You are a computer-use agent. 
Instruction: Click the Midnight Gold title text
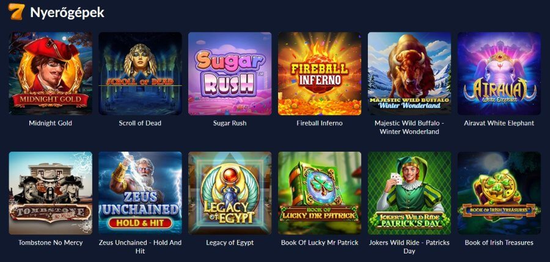[51, 123]
